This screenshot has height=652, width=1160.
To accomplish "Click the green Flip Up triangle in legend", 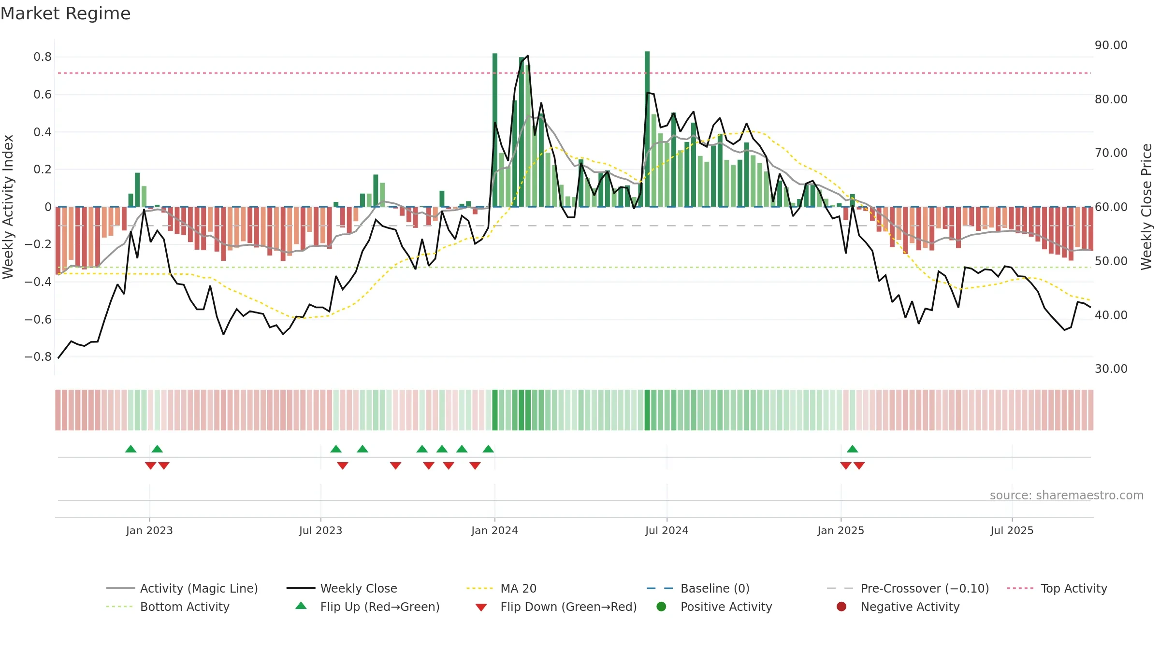I will pyautogui.click(x=301, y=606).
